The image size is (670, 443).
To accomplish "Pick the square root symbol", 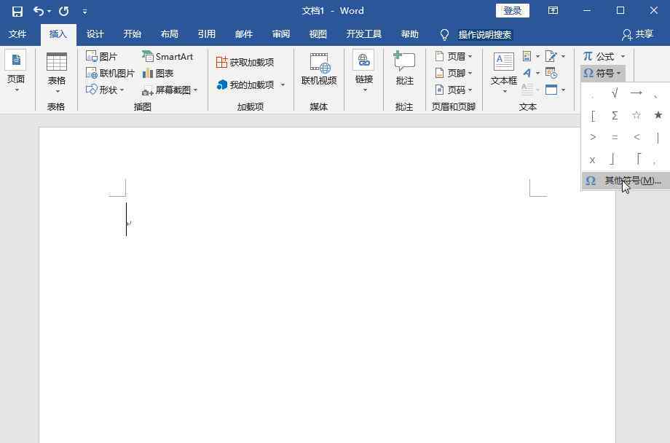I will click(x=615, y=93).
